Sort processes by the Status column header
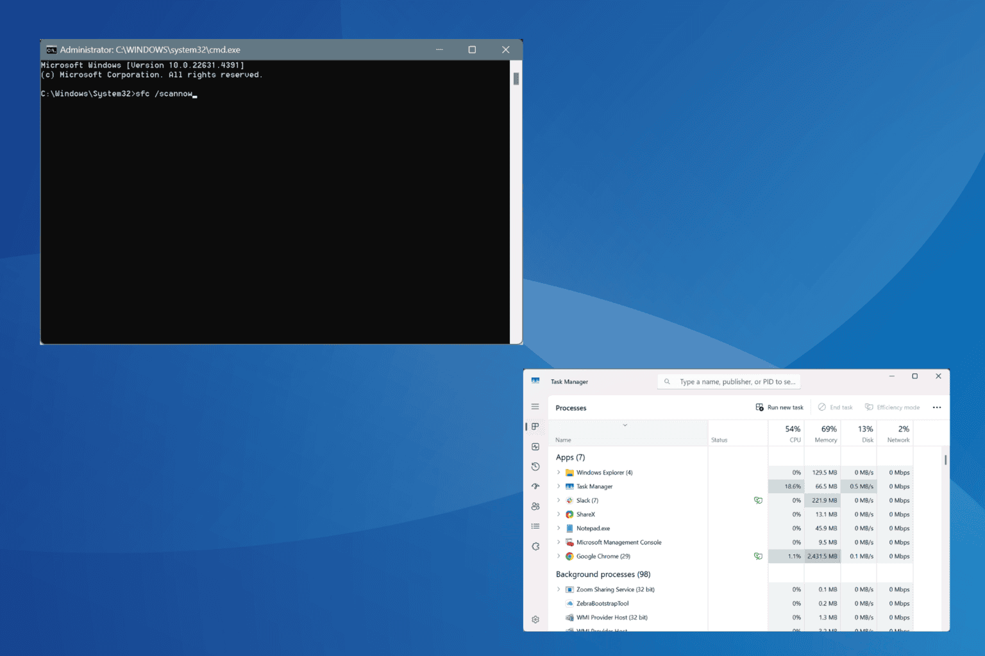This screenshot has height=656, width=985. point(738,433)
